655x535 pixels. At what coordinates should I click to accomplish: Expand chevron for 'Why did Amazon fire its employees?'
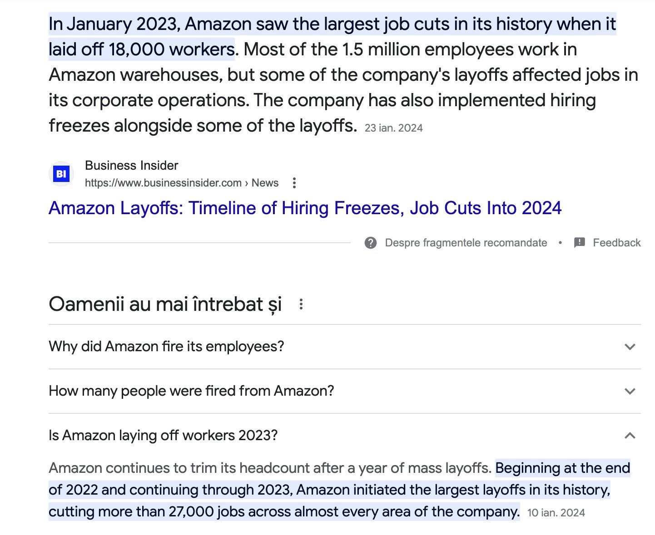[x=630, y=347]
